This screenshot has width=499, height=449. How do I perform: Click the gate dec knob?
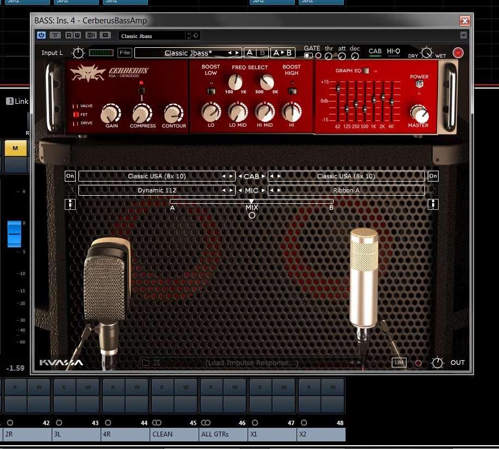(x=355, y=57)
